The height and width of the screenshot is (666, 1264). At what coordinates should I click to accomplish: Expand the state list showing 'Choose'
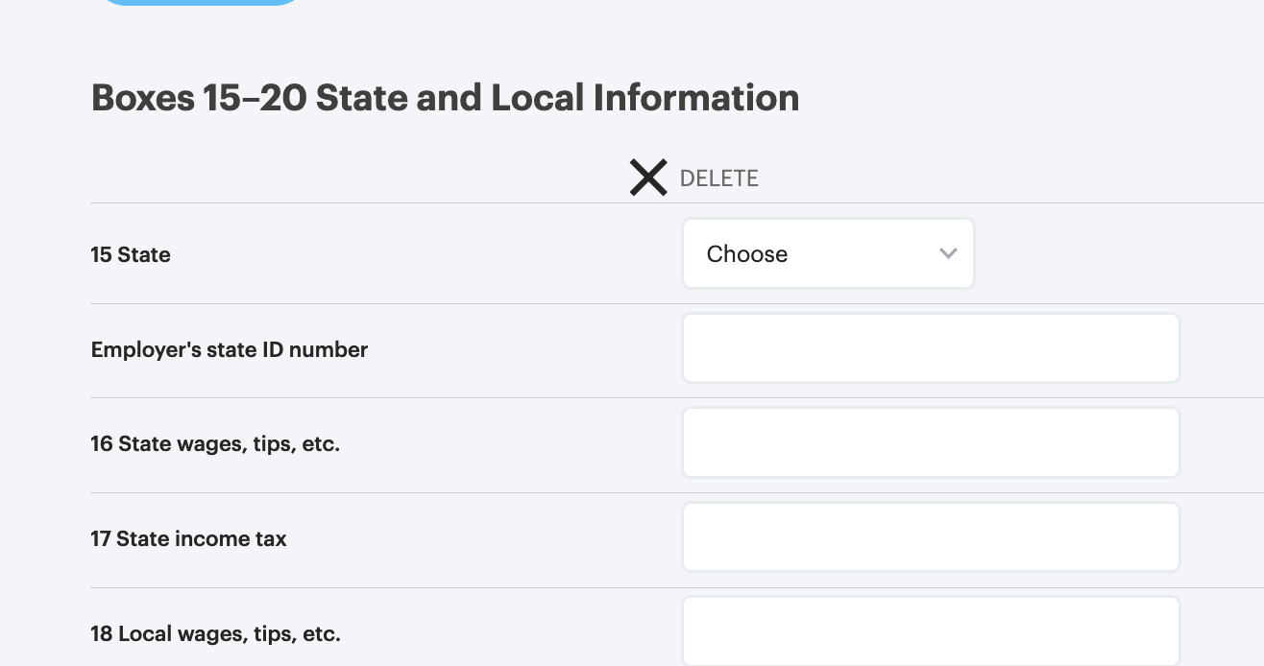pyautogui.click(x=828, y=253)
